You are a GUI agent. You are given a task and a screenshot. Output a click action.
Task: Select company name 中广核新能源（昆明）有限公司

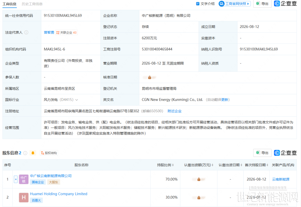click(x=166, y=16)
